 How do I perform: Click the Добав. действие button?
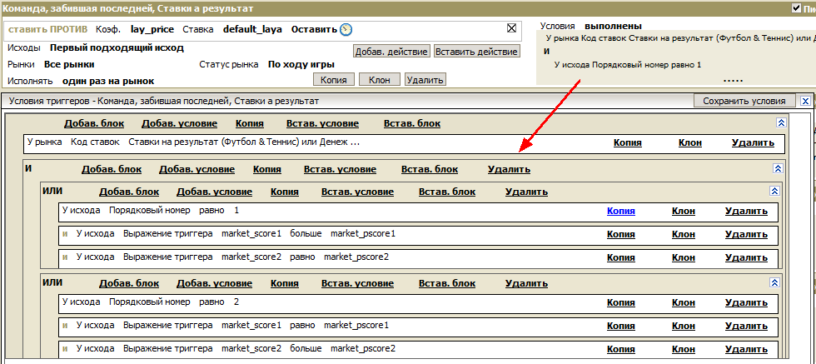(391, 52)
